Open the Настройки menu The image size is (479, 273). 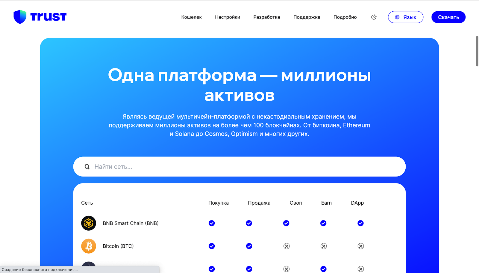[228, 17]
